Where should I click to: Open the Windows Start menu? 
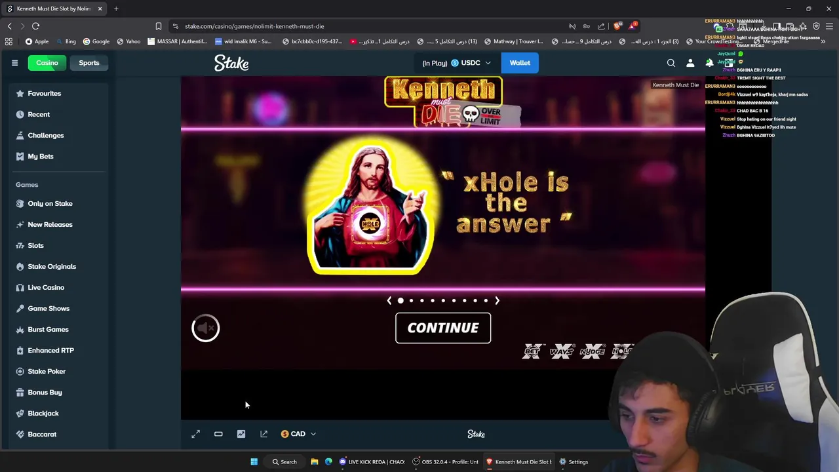[254, 462]
